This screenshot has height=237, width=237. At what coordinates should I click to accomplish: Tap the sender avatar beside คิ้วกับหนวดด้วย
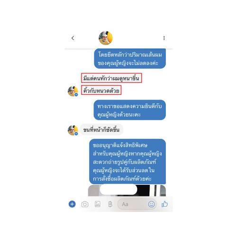click(x=73, y=91)
